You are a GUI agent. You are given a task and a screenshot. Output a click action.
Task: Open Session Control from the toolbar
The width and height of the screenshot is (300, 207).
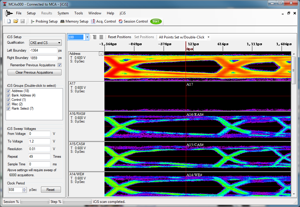tap(133, 21)
